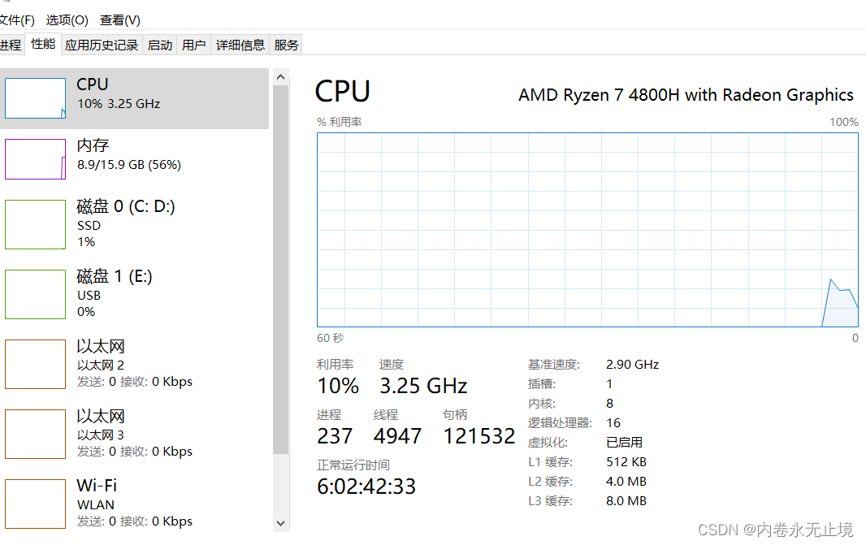
Task: Select the 以太网 3 network graph
Action: tap(36, 434)
